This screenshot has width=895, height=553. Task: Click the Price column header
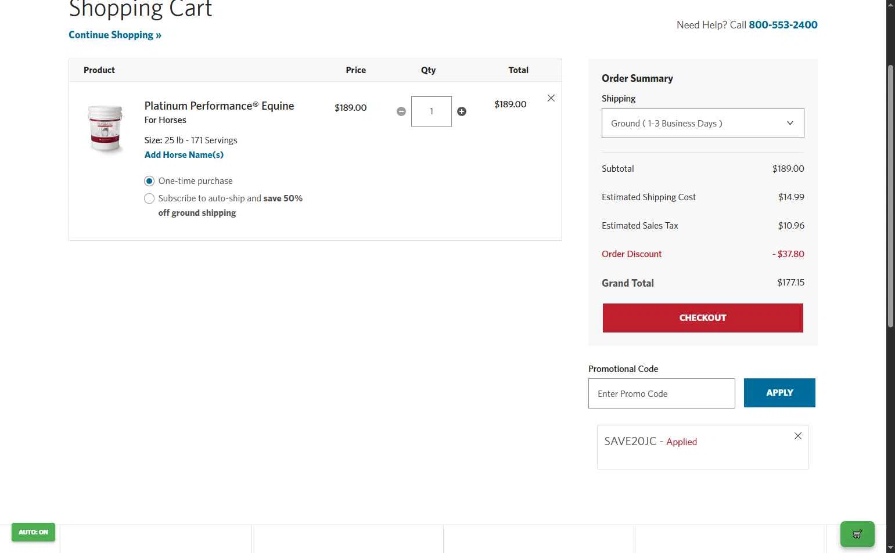[356, 70]
